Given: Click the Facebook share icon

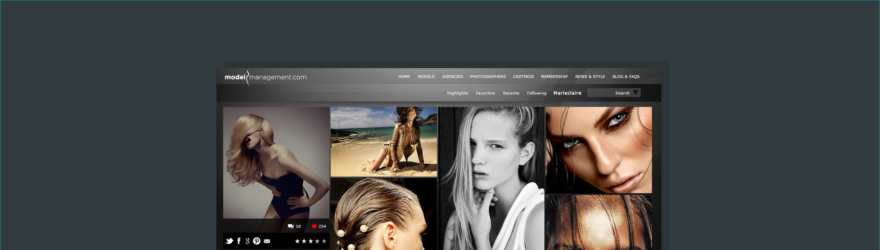Looking at the screenshot, I should click(x=239, y=241).
